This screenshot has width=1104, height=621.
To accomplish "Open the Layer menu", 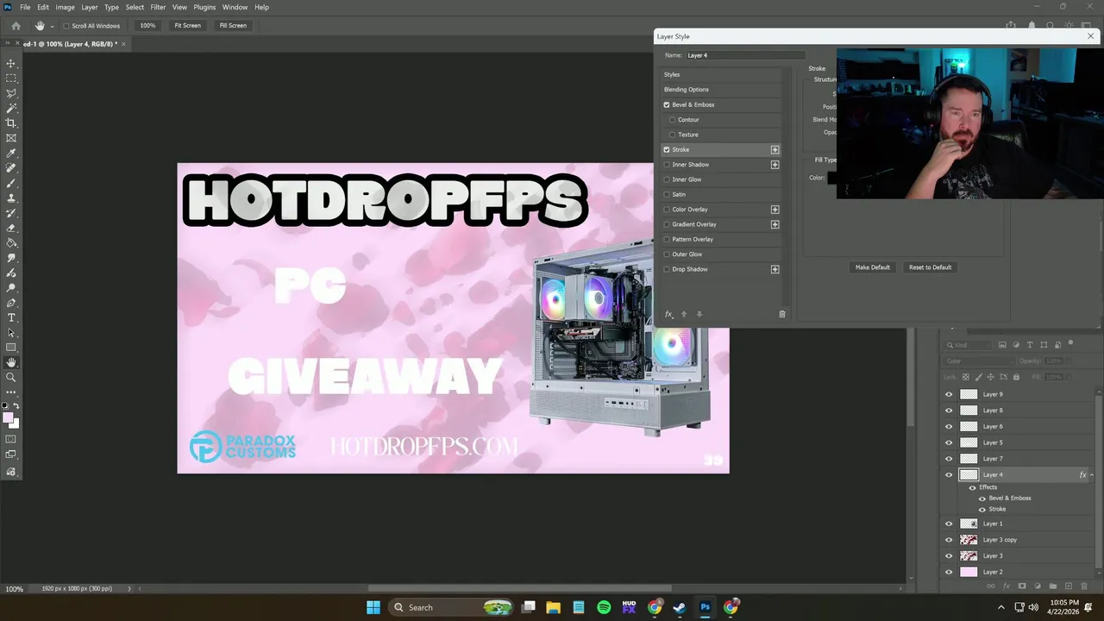I will click(90, 7).
